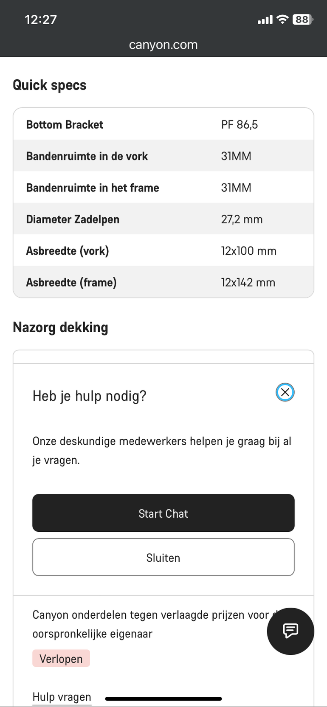This screenshot has width=327, height=707.
Task: Close the help dialog with the X icon
Action: tap(285, 392)
